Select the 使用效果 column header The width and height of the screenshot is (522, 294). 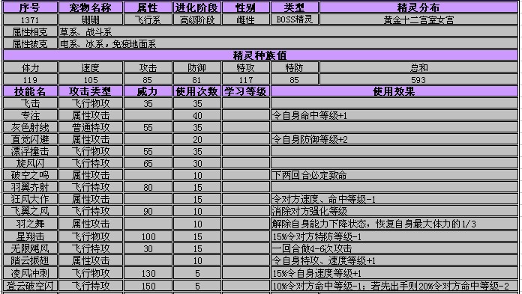point(394,91)
